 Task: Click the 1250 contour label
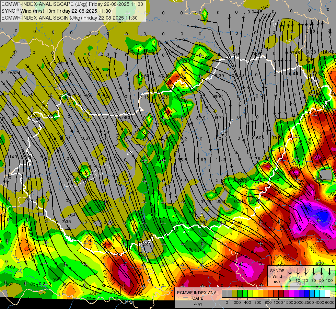point(289,221)
